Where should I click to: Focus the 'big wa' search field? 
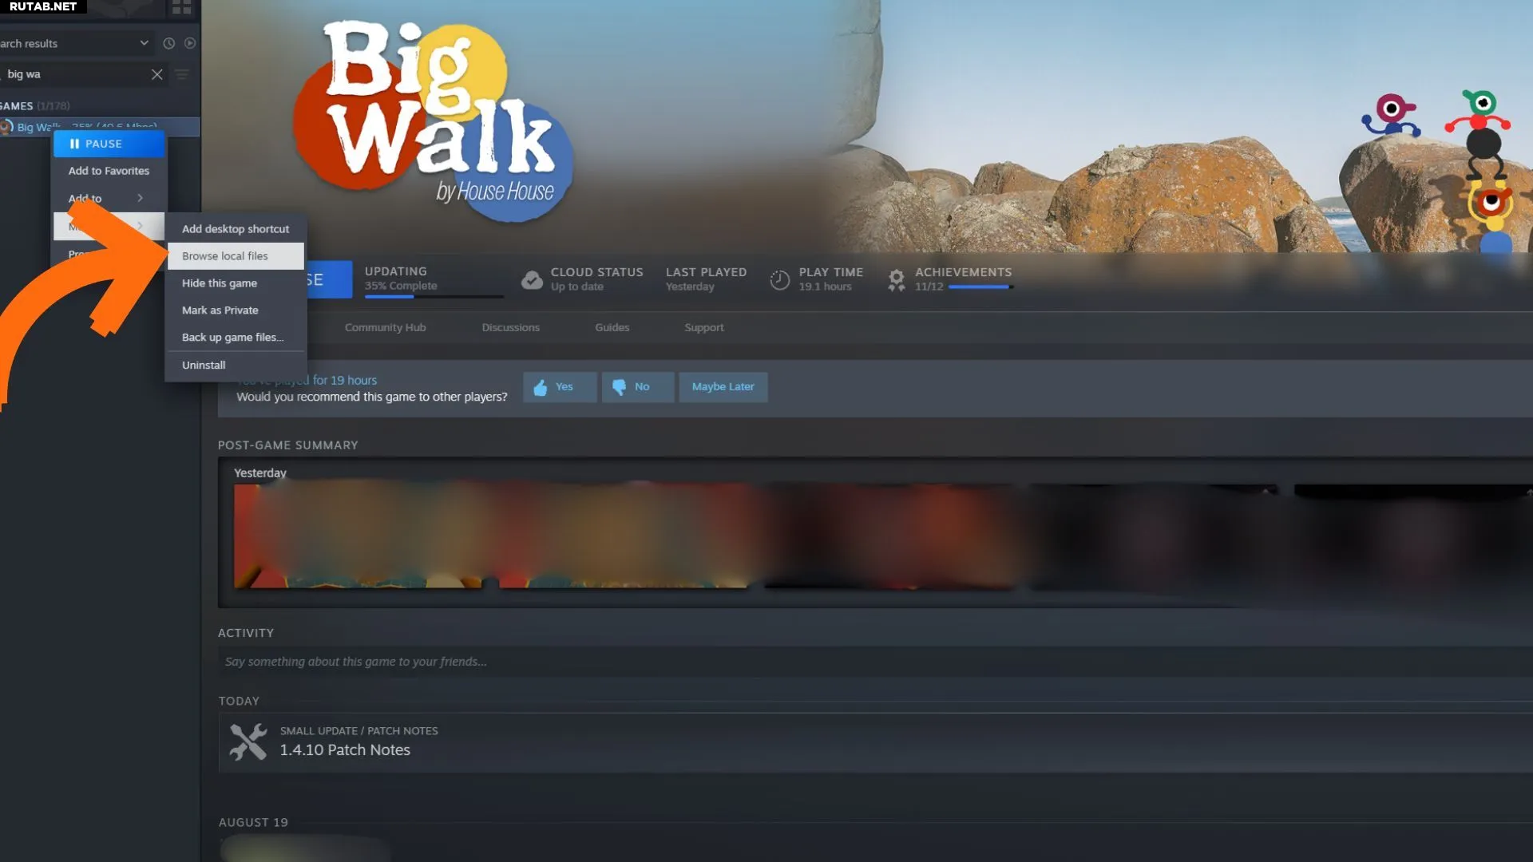(x=76, y=74)
